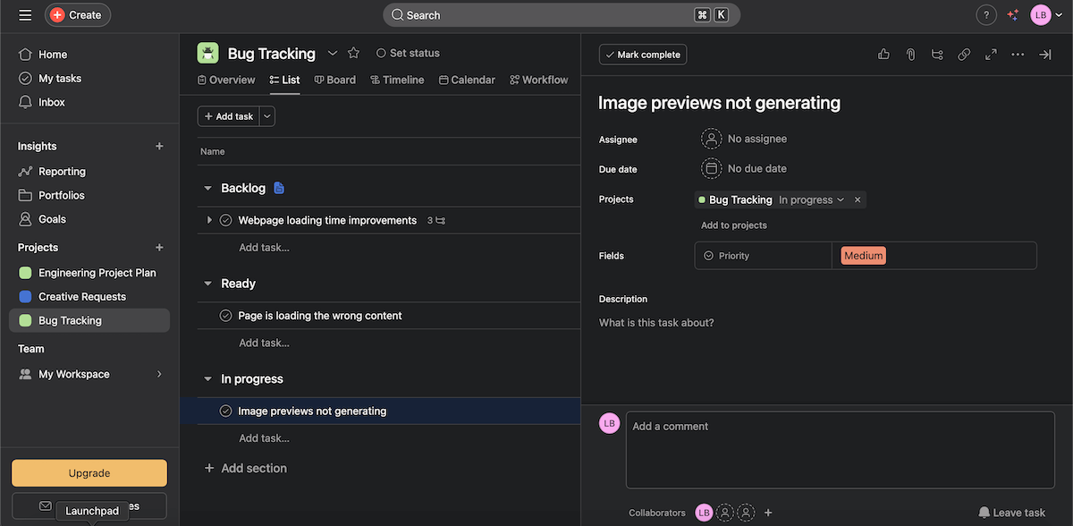
Task: Expand task pane to full screen
Action: point(991,55)
